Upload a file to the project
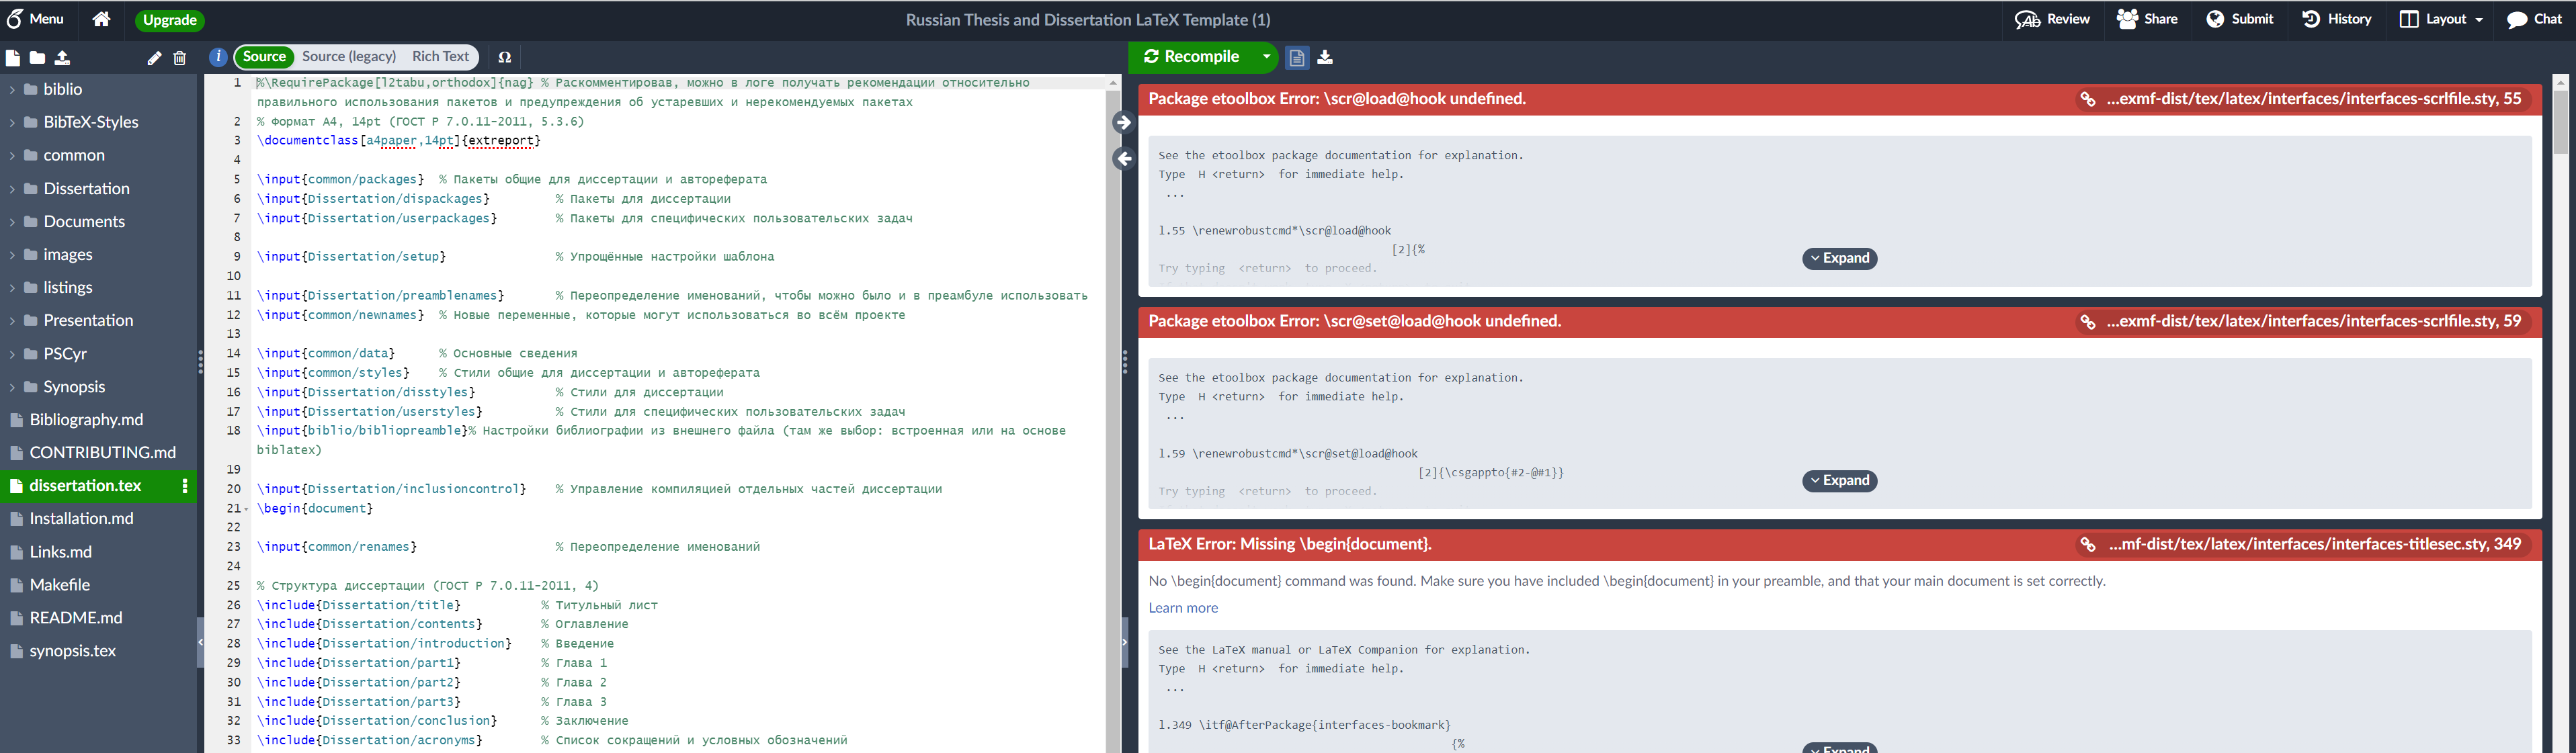Screen dimensions: 2576x753 [62, 58]
